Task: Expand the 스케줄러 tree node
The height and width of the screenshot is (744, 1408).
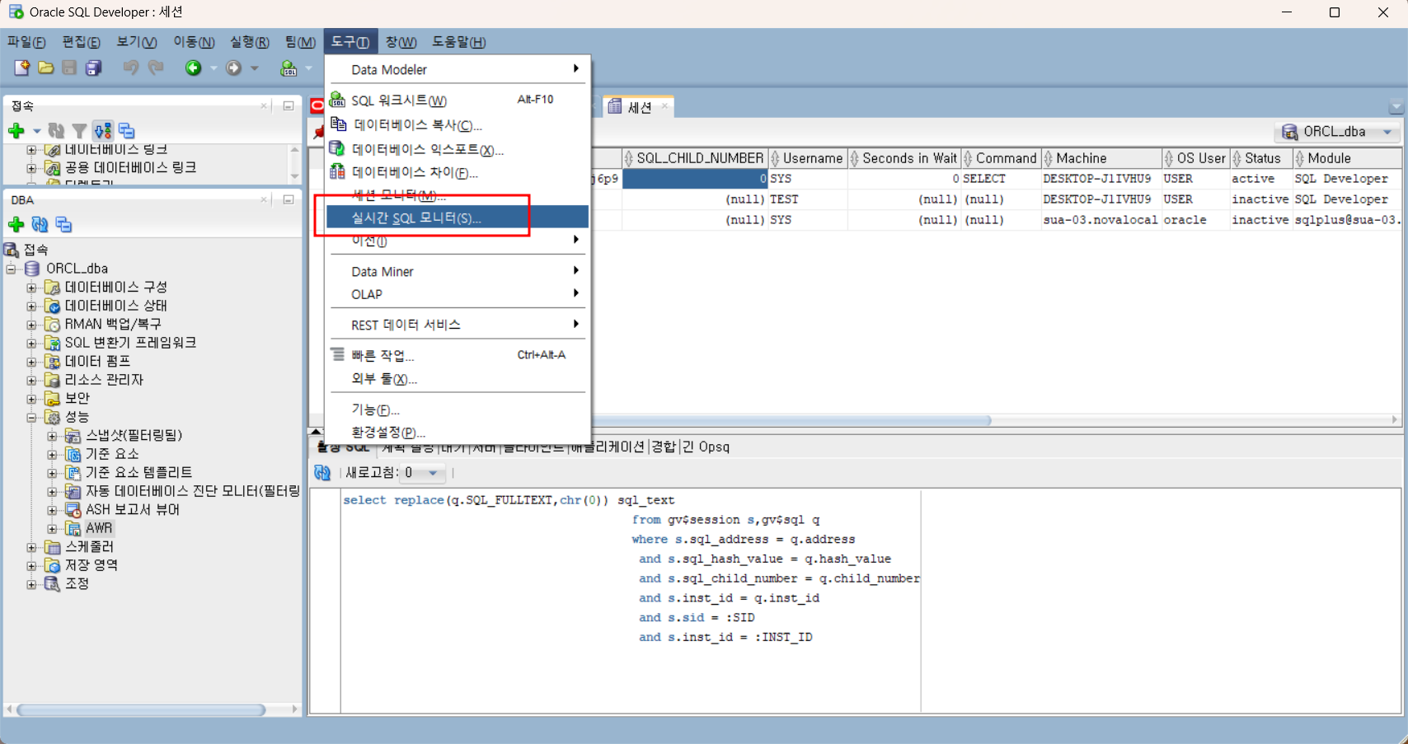Action: [31, 547]
